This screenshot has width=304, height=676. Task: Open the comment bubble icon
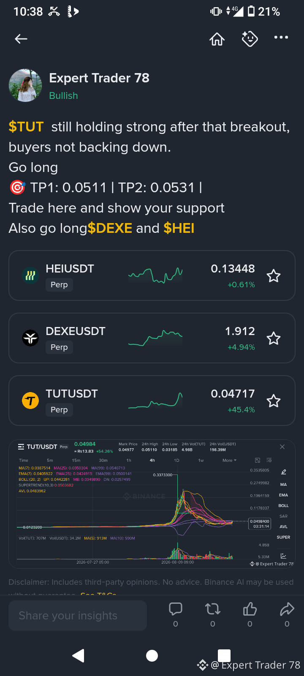[x=176, y=609]
